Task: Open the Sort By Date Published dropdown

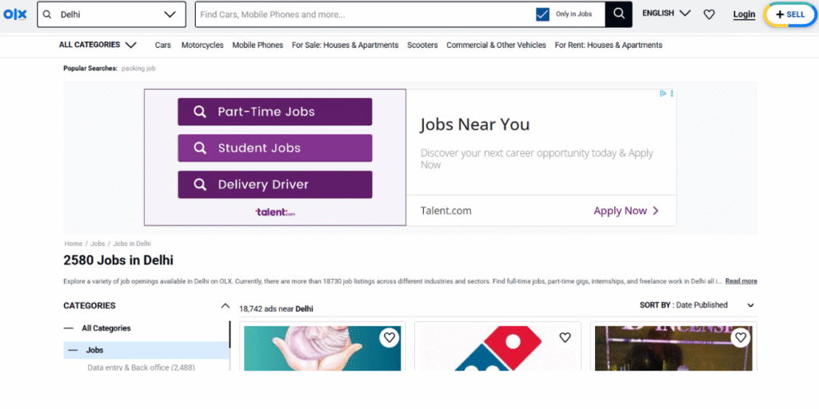Action: pos(697,305)
